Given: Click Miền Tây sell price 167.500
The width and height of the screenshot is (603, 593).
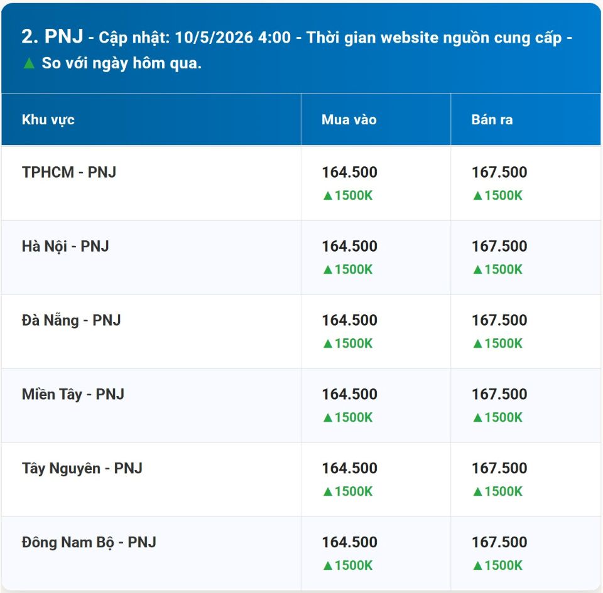Looking at the screenshot, I should [x=499, y=395].
